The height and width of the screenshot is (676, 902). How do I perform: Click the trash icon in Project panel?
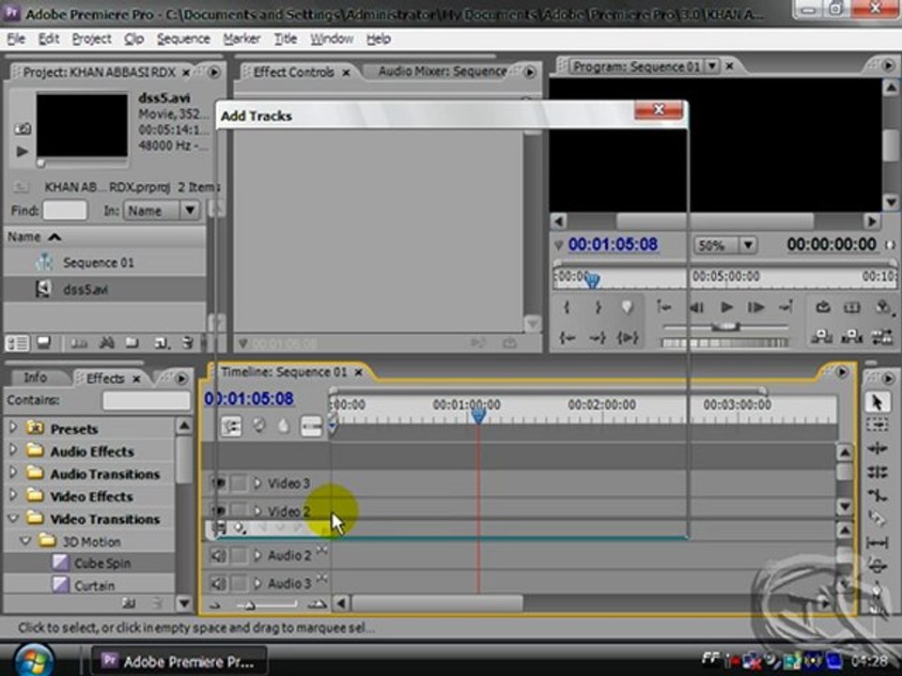[x=187, y=344]
